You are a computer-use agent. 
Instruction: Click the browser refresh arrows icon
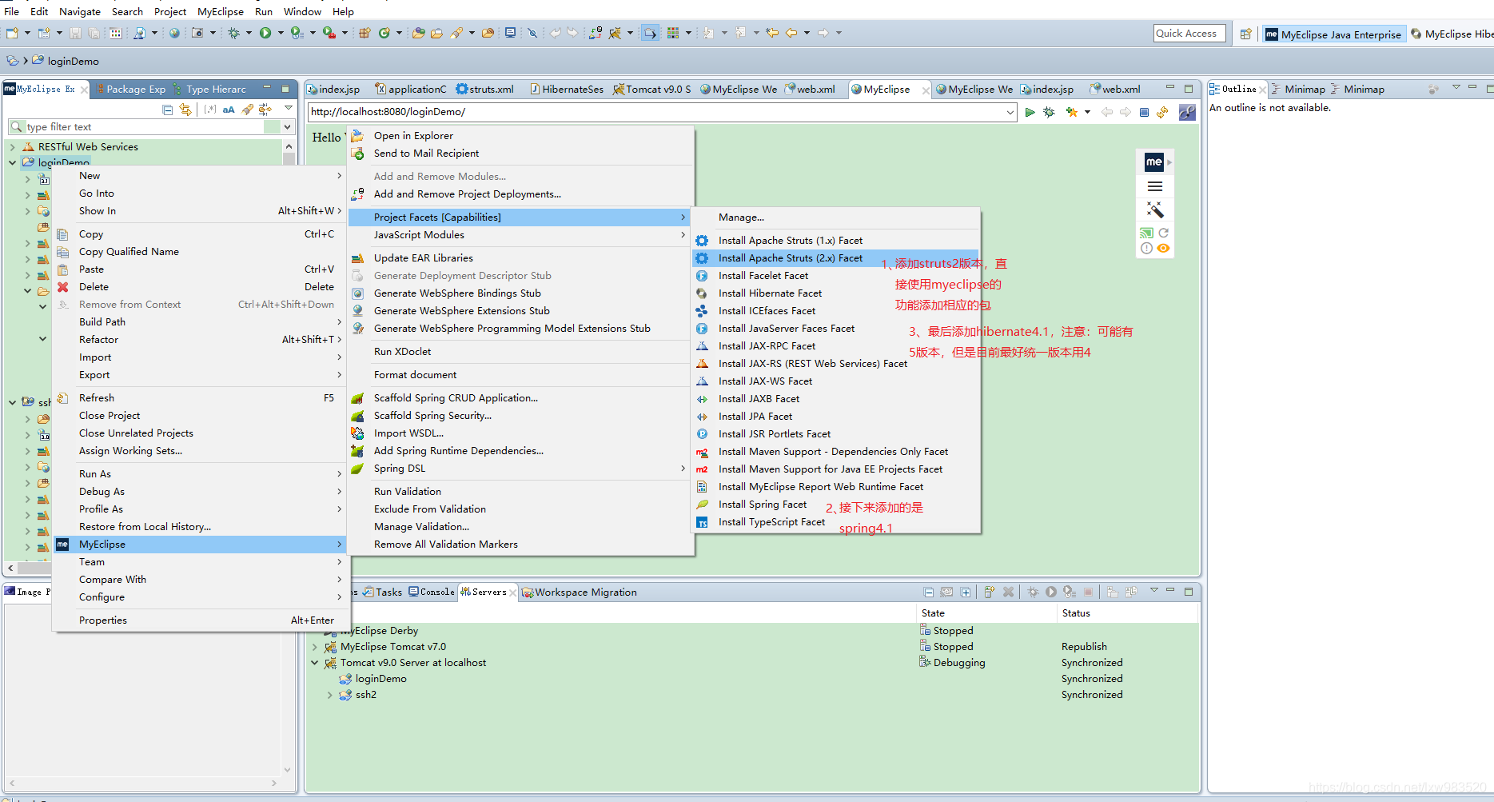pos(1162,112)
